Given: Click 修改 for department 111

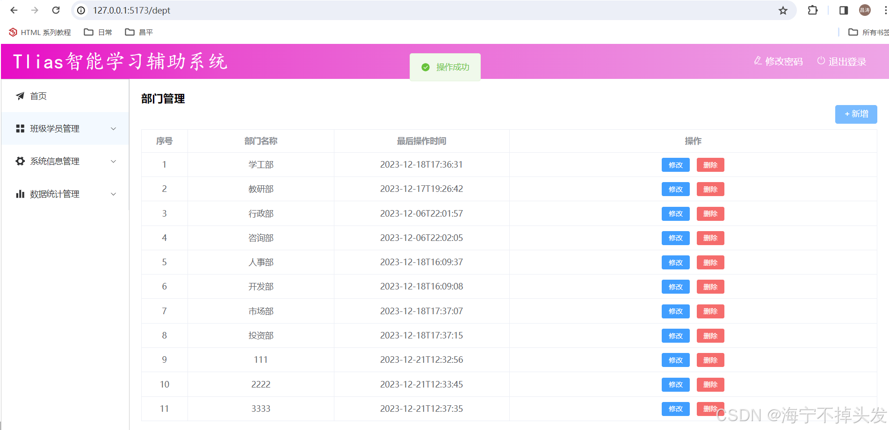Looking at the screenshot, I should click(x=675, y=360).
